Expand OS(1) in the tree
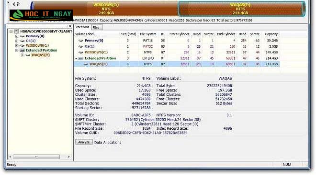Viewport: 316px width, 175px height. 17,41
